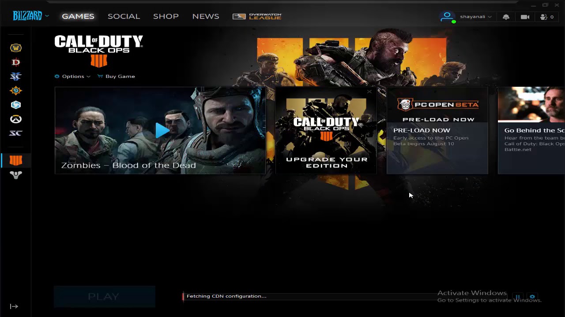
Task: Open the Diablo III sidebar icon
Action: [16, 63]
